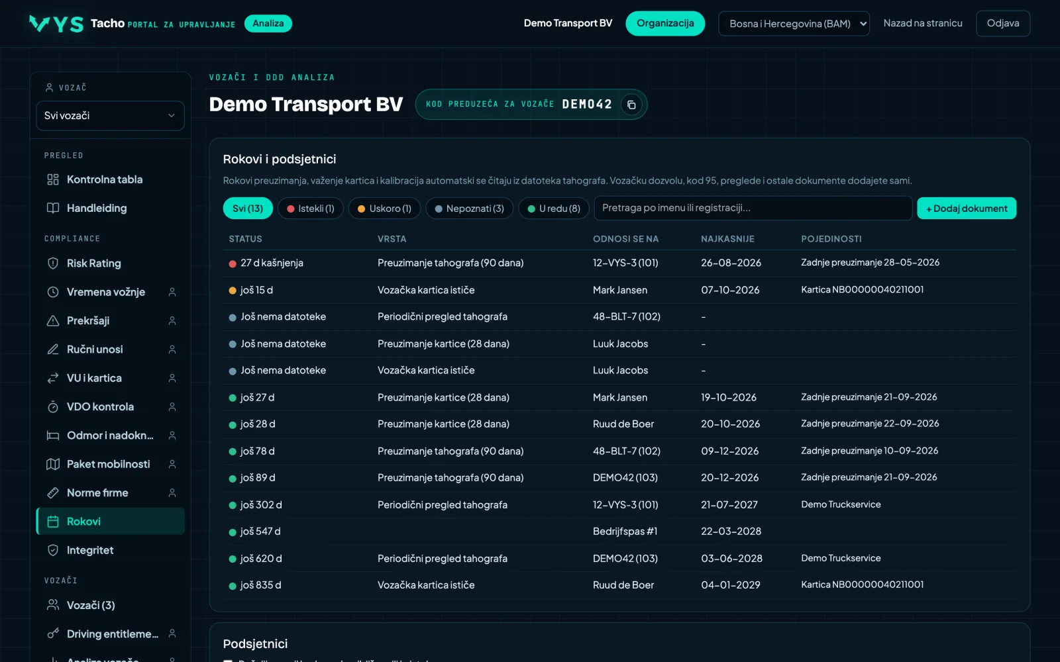Copy the company code DEMO42

pos(631,105)
